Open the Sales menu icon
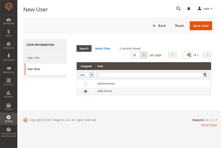The width and height of the screenshot is (221, 148). tap(9, 33)
